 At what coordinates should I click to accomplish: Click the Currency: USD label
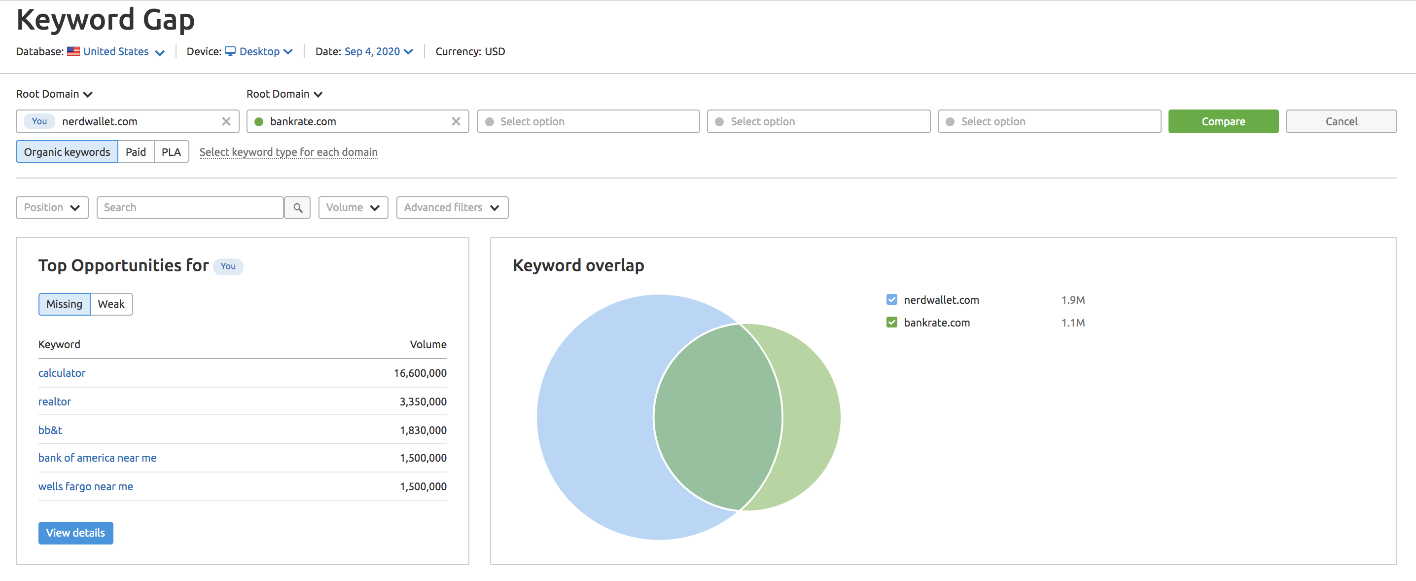(470, 52)
